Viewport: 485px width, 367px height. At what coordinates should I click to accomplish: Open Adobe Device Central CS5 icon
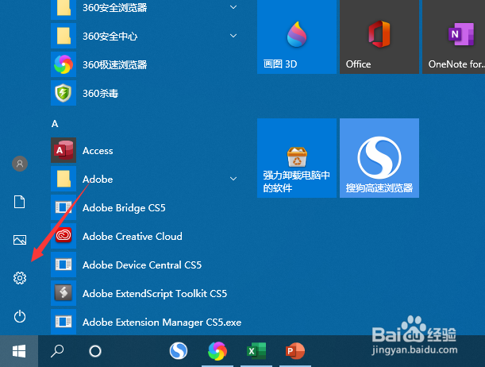pyautogui.click(x=64, y=265)
